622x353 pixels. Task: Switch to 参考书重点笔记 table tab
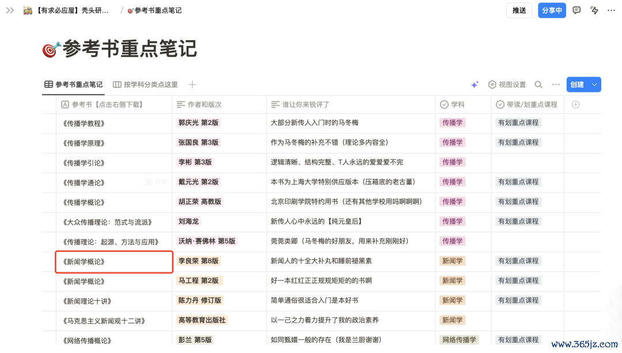(73, 85)
